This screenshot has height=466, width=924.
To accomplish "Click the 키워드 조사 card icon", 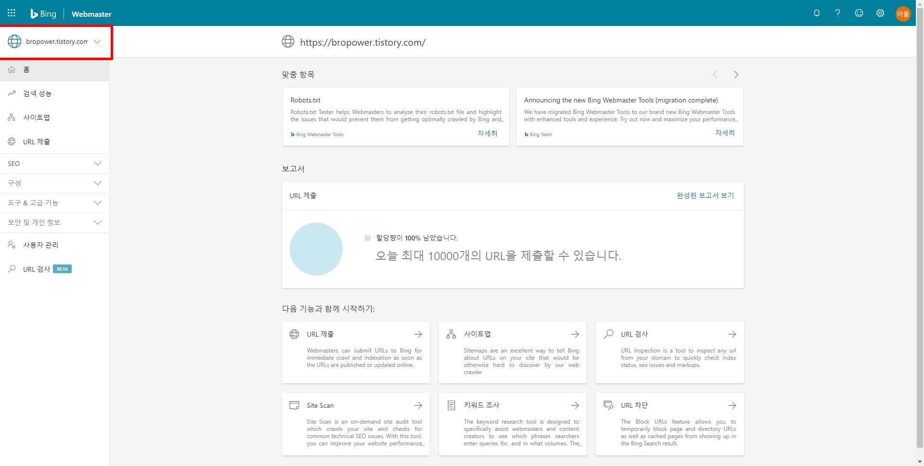I will [451, 405].
